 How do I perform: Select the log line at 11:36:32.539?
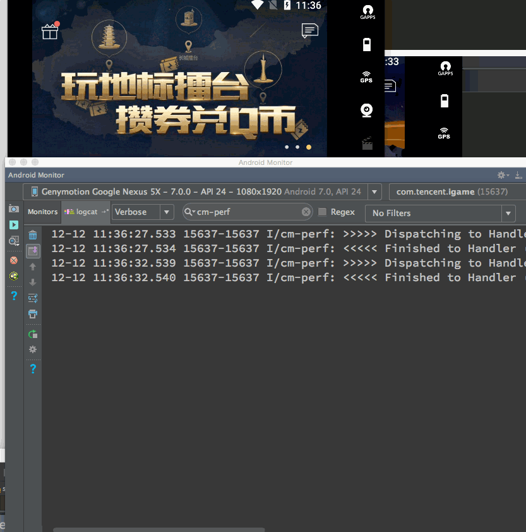[x=289, y=263]
